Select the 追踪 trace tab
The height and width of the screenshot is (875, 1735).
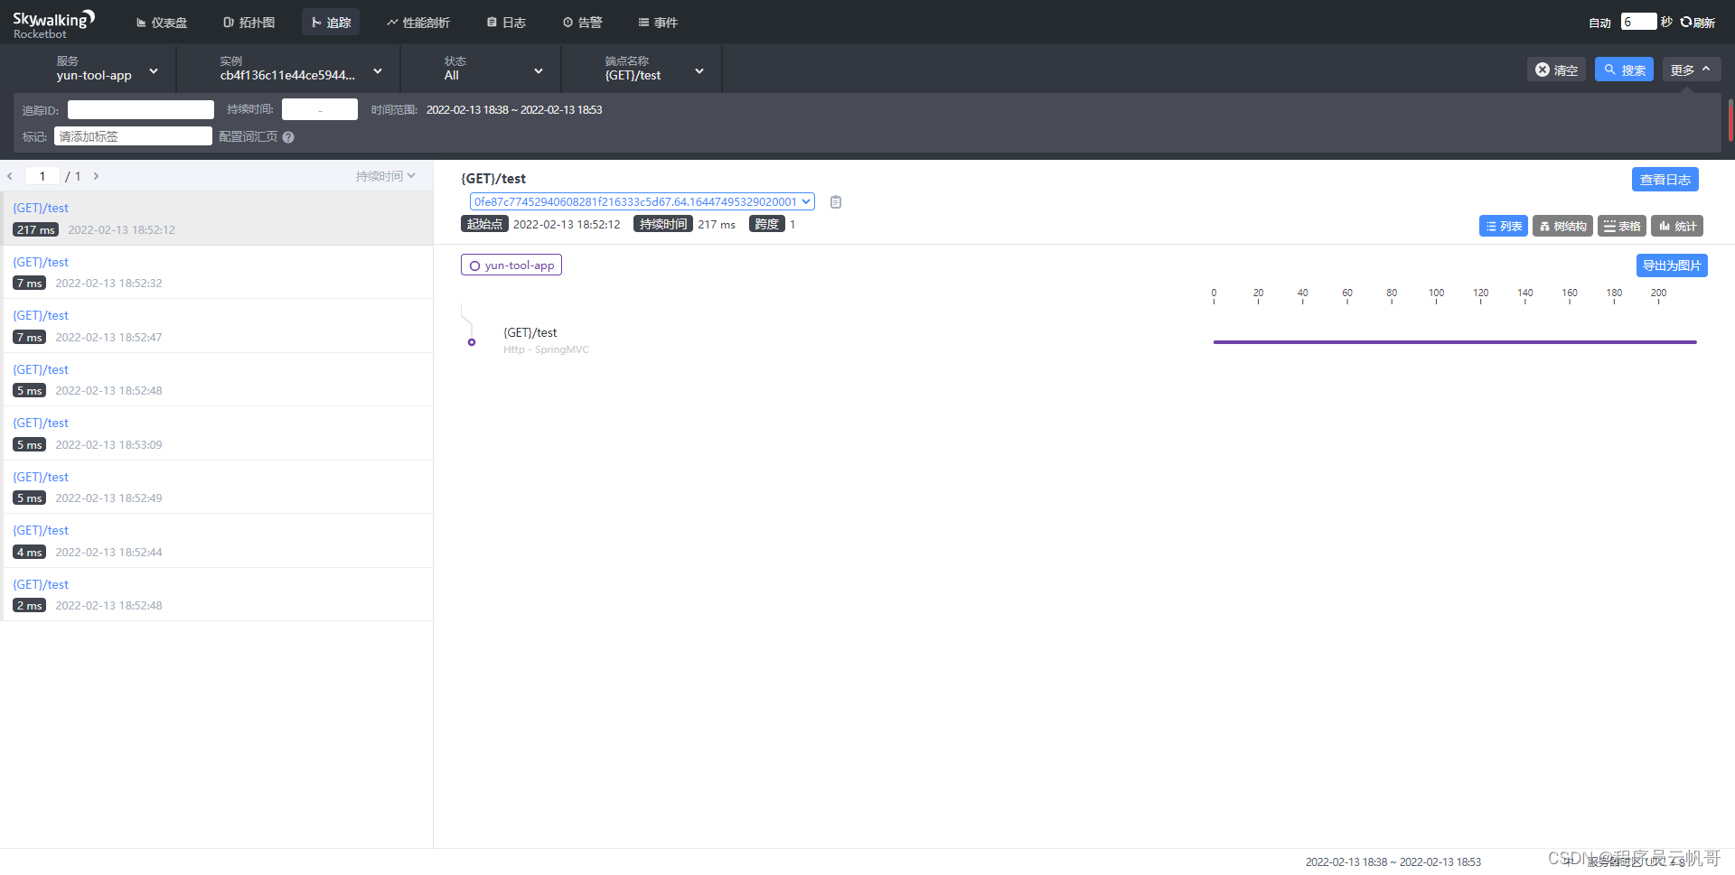[x=331, y=23]
